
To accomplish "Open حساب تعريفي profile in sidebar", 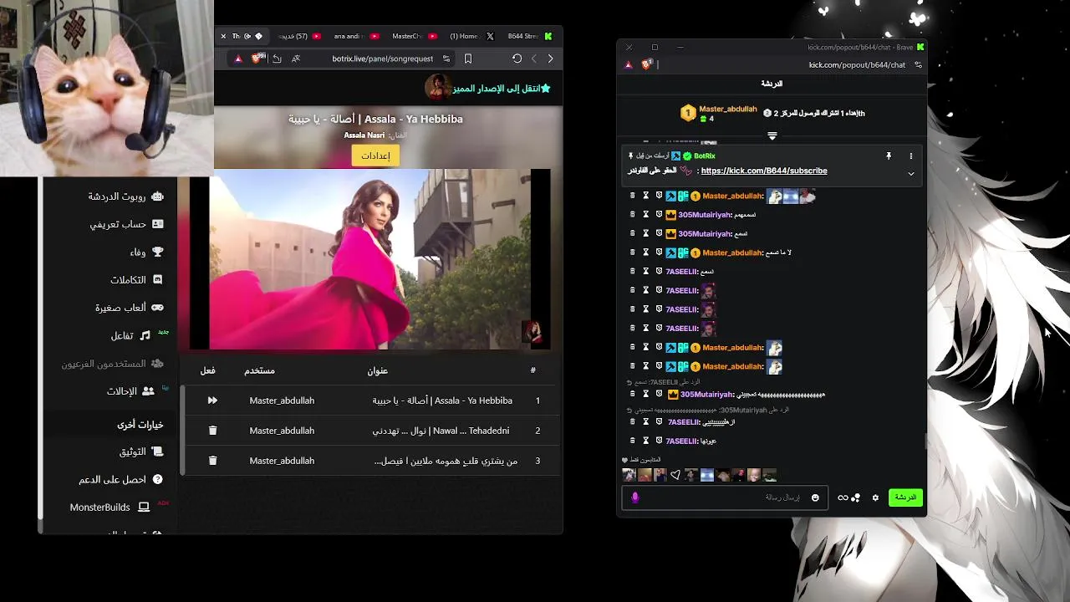I will [x=126, y=224].
